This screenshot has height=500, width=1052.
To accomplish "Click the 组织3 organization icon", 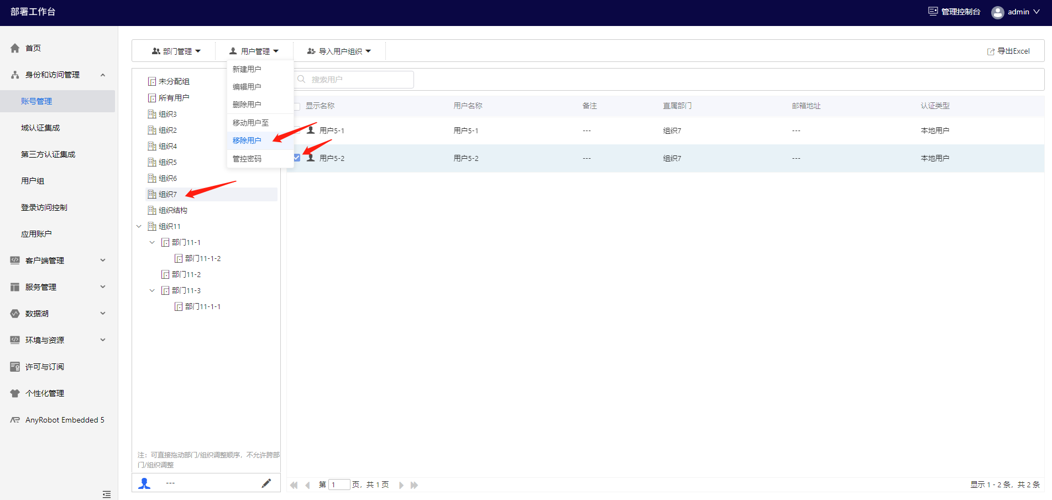I will pos(152,114).
